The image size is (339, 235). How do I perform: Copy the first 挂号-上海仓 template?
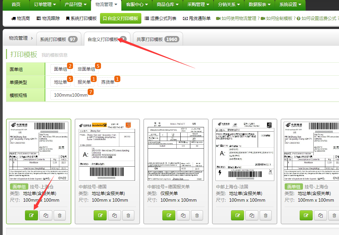46,215
